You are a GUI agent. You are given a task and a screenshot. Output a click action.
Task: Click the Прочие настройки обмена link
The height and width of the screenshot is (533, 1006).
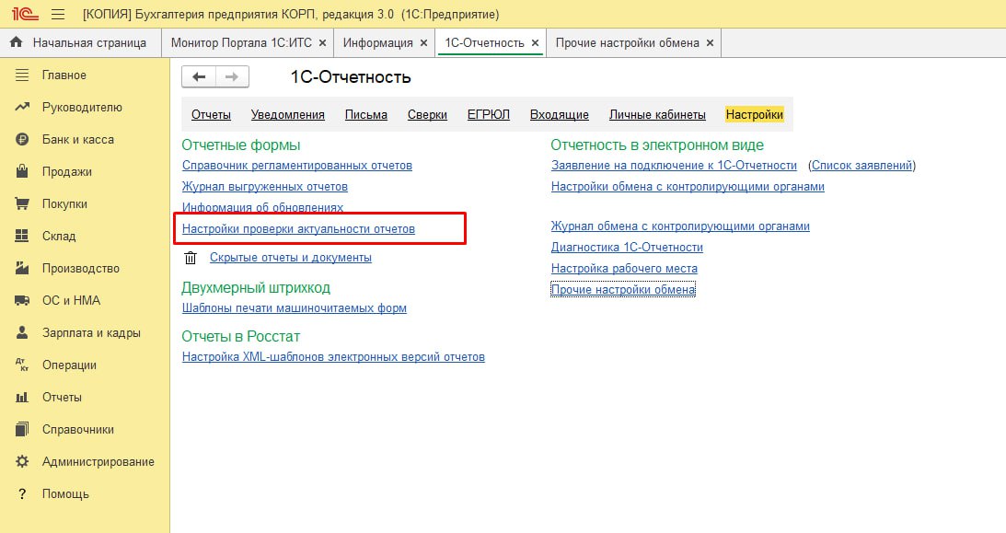pyautogui.click(x=623, y=290)
